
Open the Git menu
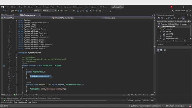click(x=25, y=7)
